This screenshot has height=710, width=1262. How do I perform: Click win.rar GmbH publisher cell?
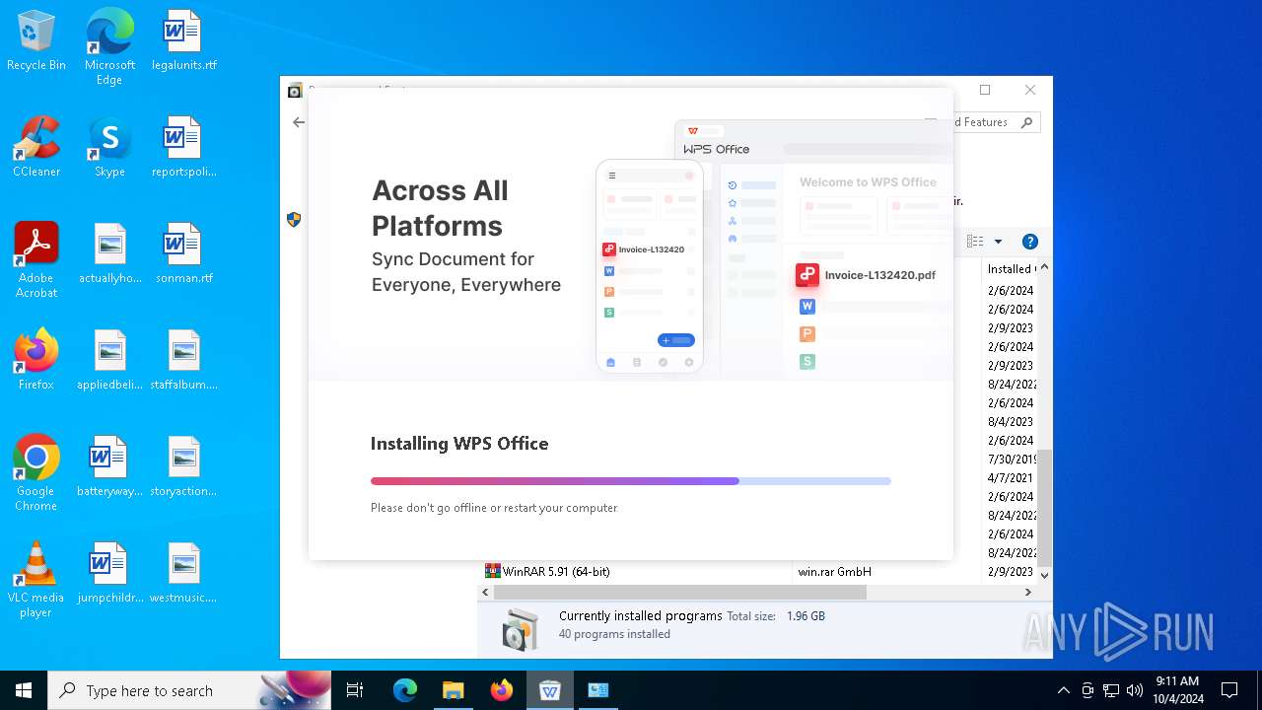pyautogui.click(x=835, y=572)
